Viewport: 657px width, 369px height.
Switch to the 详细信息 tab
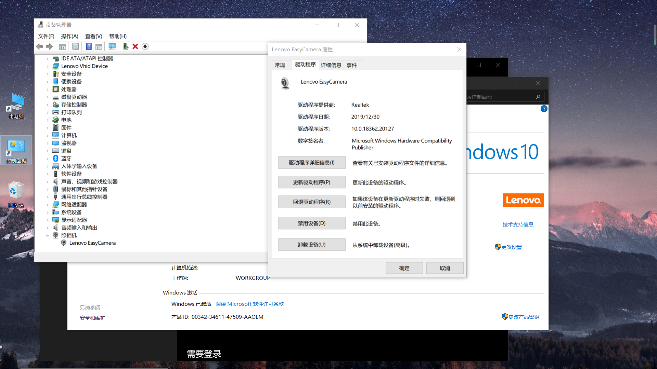[x=331, y=65]
